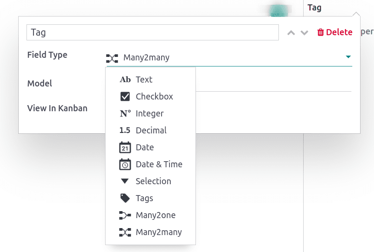The height and width of the screenshot is (252, 374).
Task: Click the Many2many icon in dropdown list
Action: pyautogui.click(x=125, y=232)
